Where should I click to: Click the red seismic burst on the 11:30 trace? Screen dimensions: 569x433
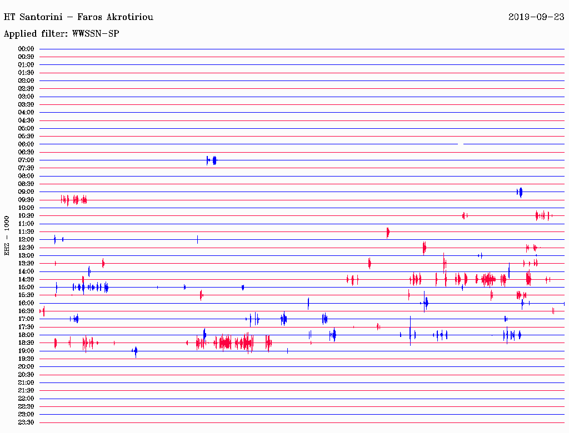[388, 233]
